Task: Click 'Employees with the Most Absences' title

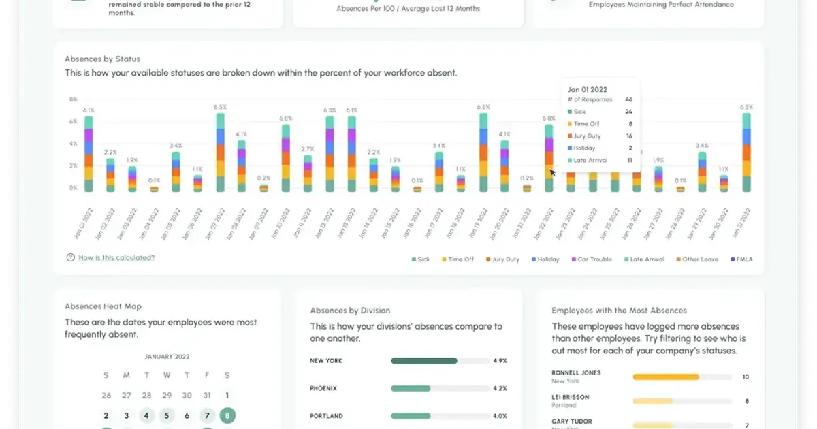Action: pos(619,311)
